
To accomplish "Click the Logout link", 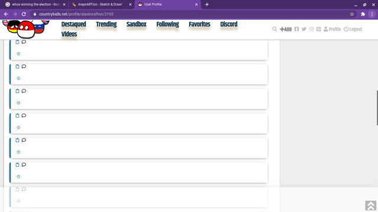I will [353, 29].
